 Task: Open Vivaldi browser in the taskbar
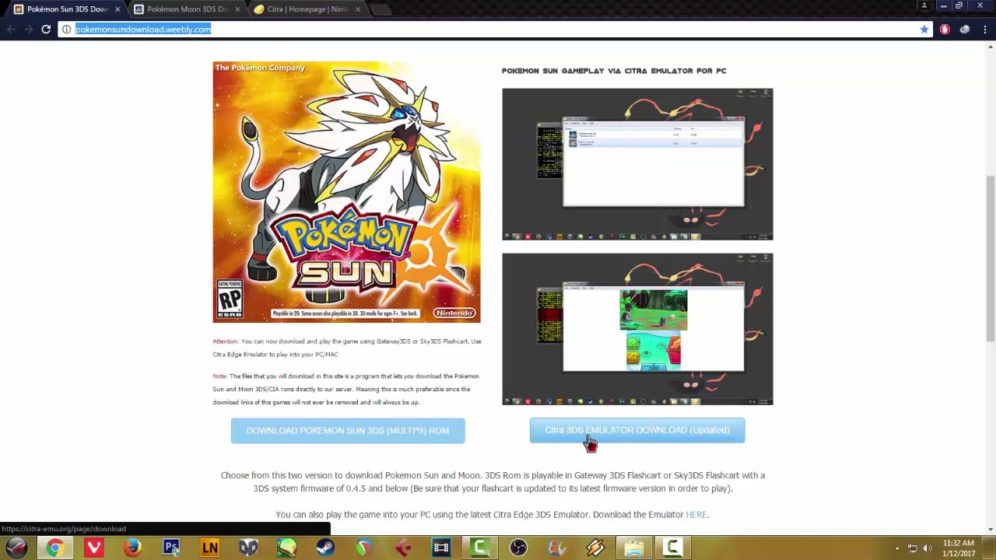[93, 548]
